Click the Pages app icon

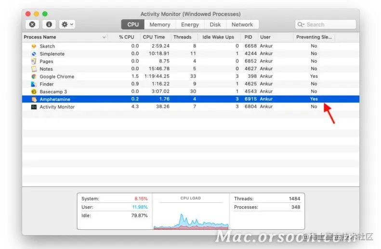click(x=34, y=62)
